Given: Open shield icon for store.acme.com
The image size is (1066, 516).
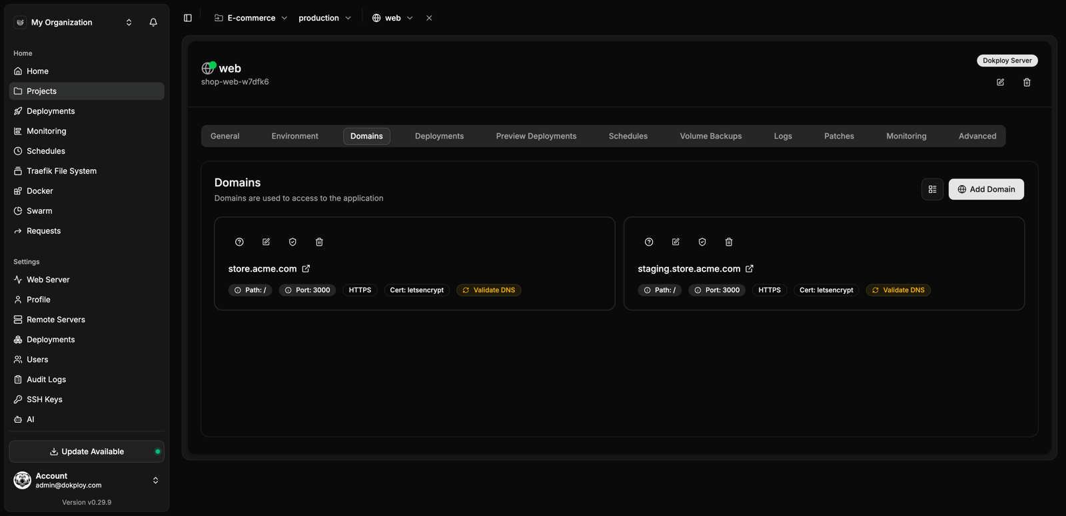Looking at the screenshot, I should click(x=292, y=242).
